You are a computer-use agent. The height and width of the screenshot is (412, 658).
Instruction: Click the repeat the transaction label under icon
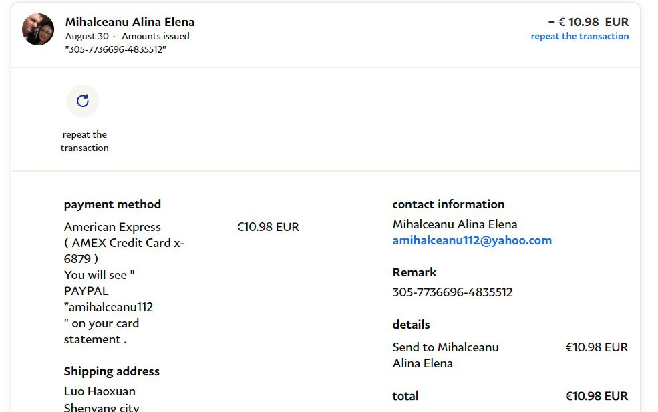point(84,141)
